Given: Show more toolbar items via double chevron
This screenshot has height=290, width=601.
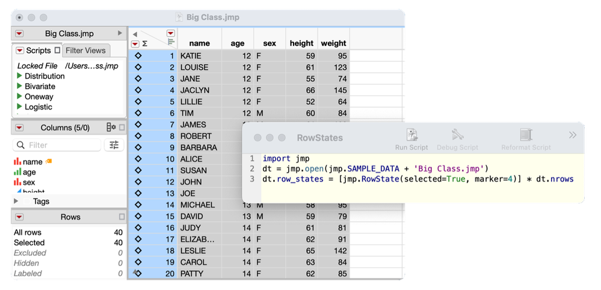Looking at the screenshot, I should coord(572,135).
